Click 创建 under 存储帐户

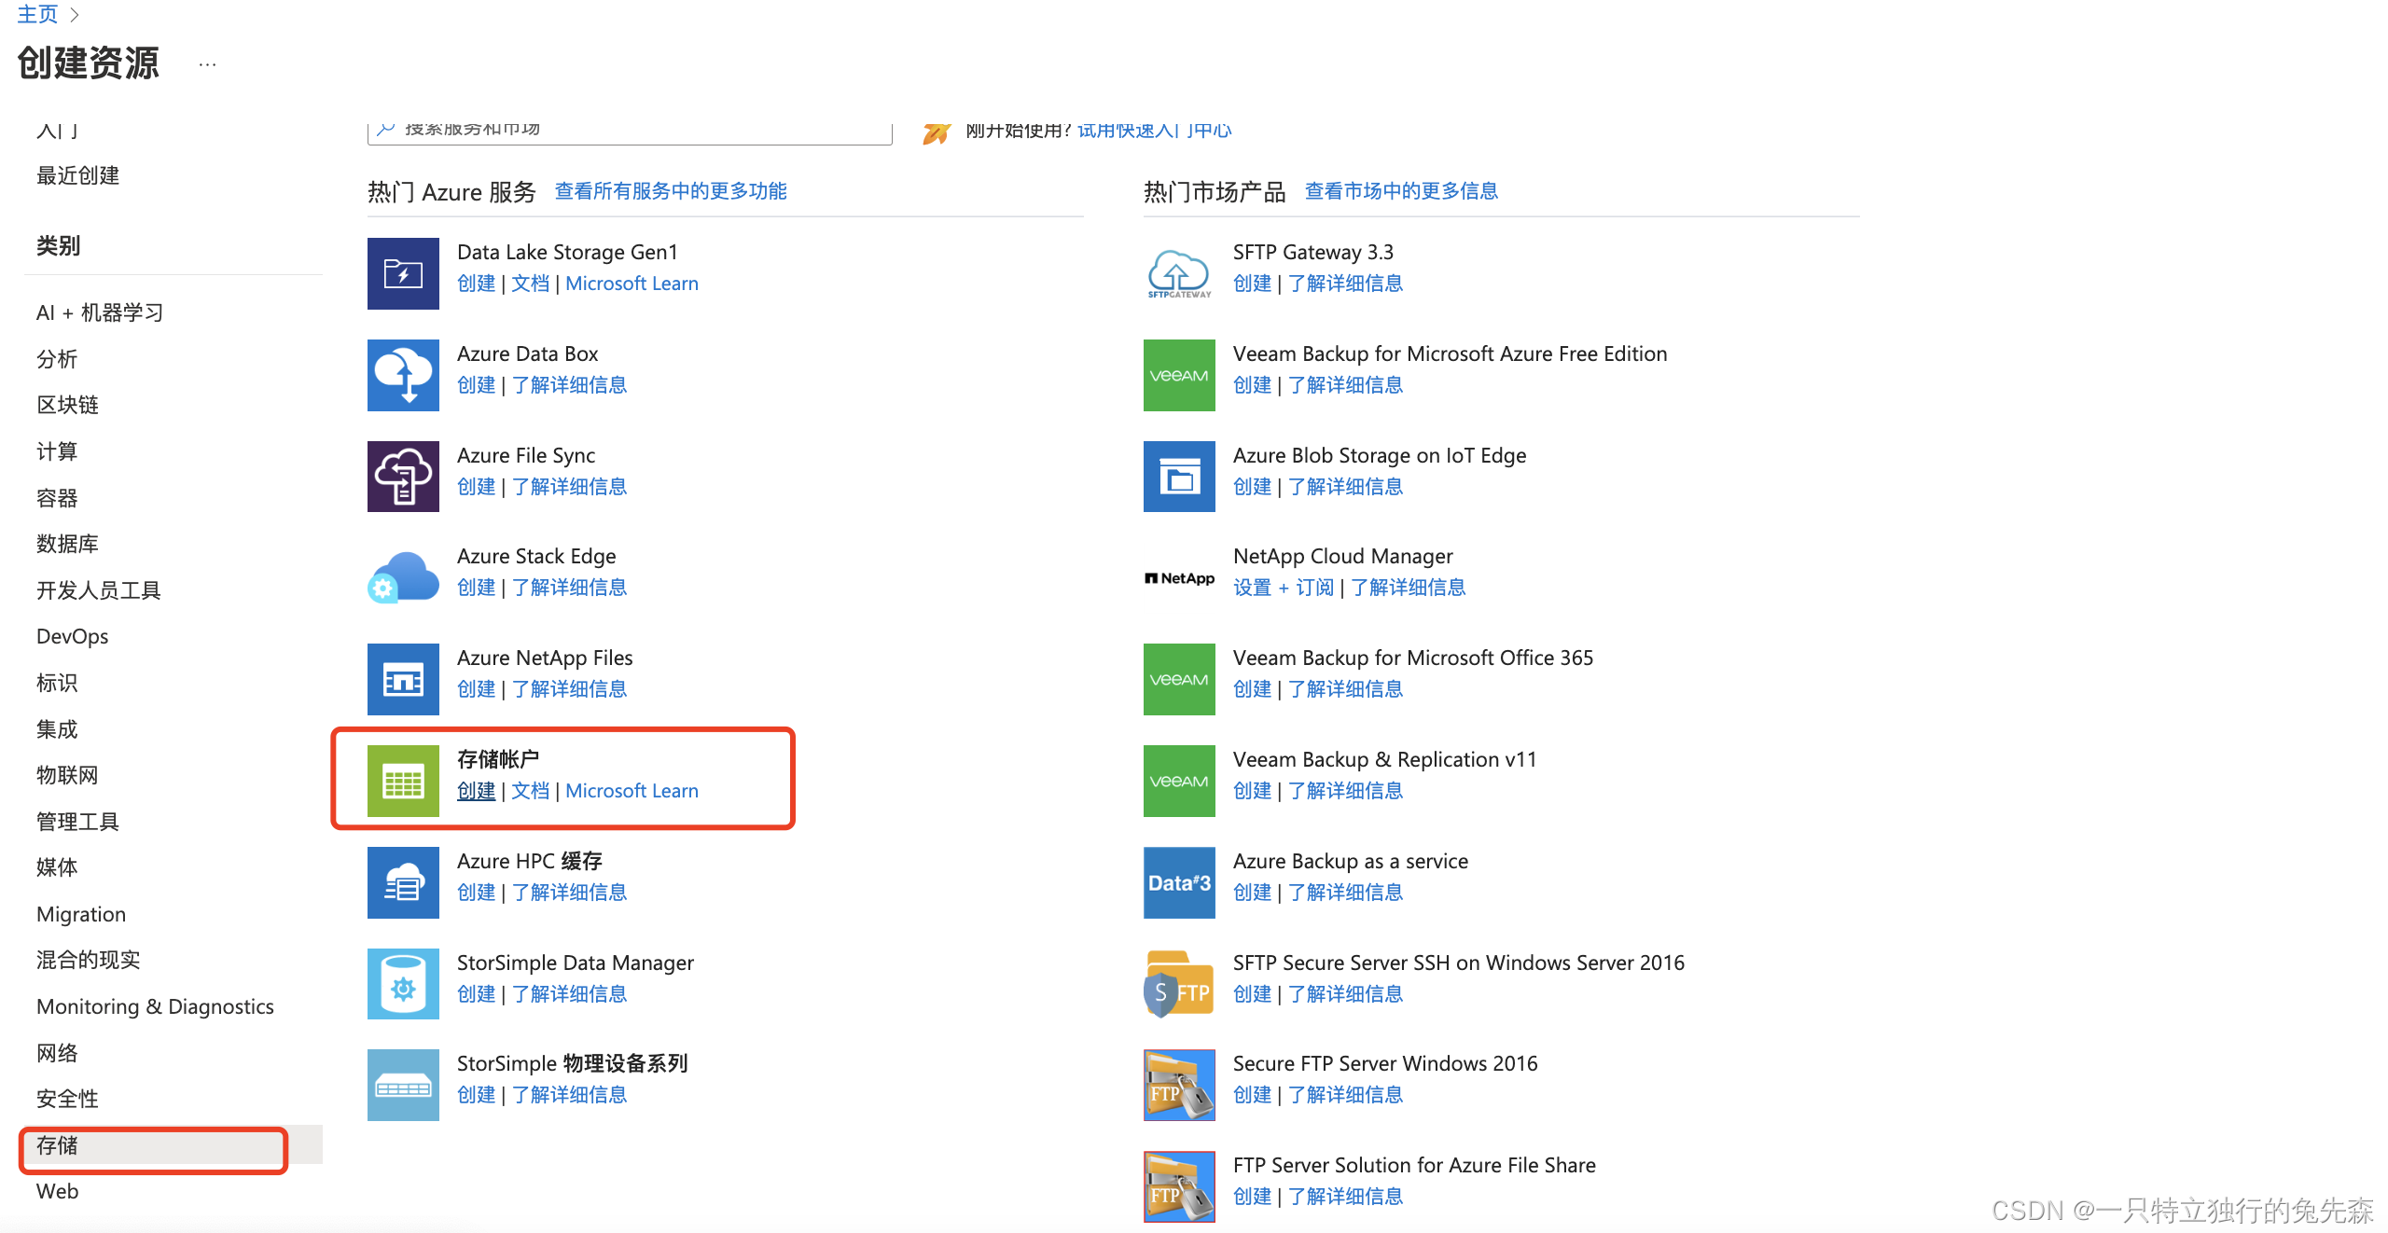coord(476,791)
